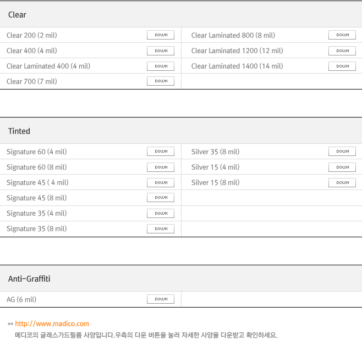
Task: Get the Signature 45 (8 mil) download
Action: (161, 198)
